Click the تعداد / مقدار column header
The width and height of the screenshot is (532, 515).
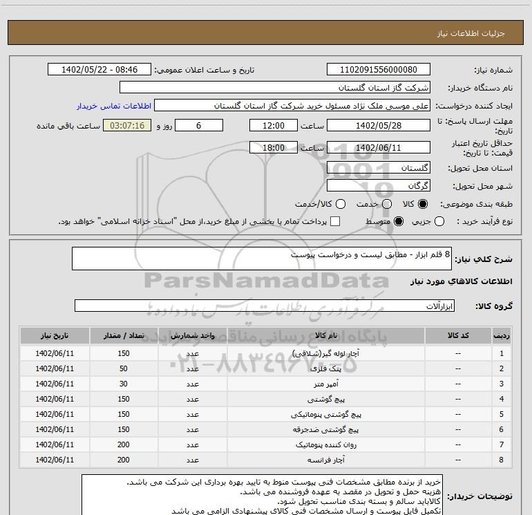pos(124,335)
